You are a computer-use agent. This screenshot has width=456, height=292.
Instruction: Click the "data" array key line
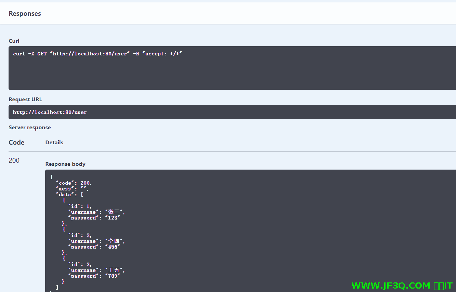point(69,195)
